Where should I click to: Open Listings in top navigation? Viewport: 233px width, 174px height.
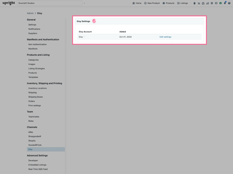(183, 3)
